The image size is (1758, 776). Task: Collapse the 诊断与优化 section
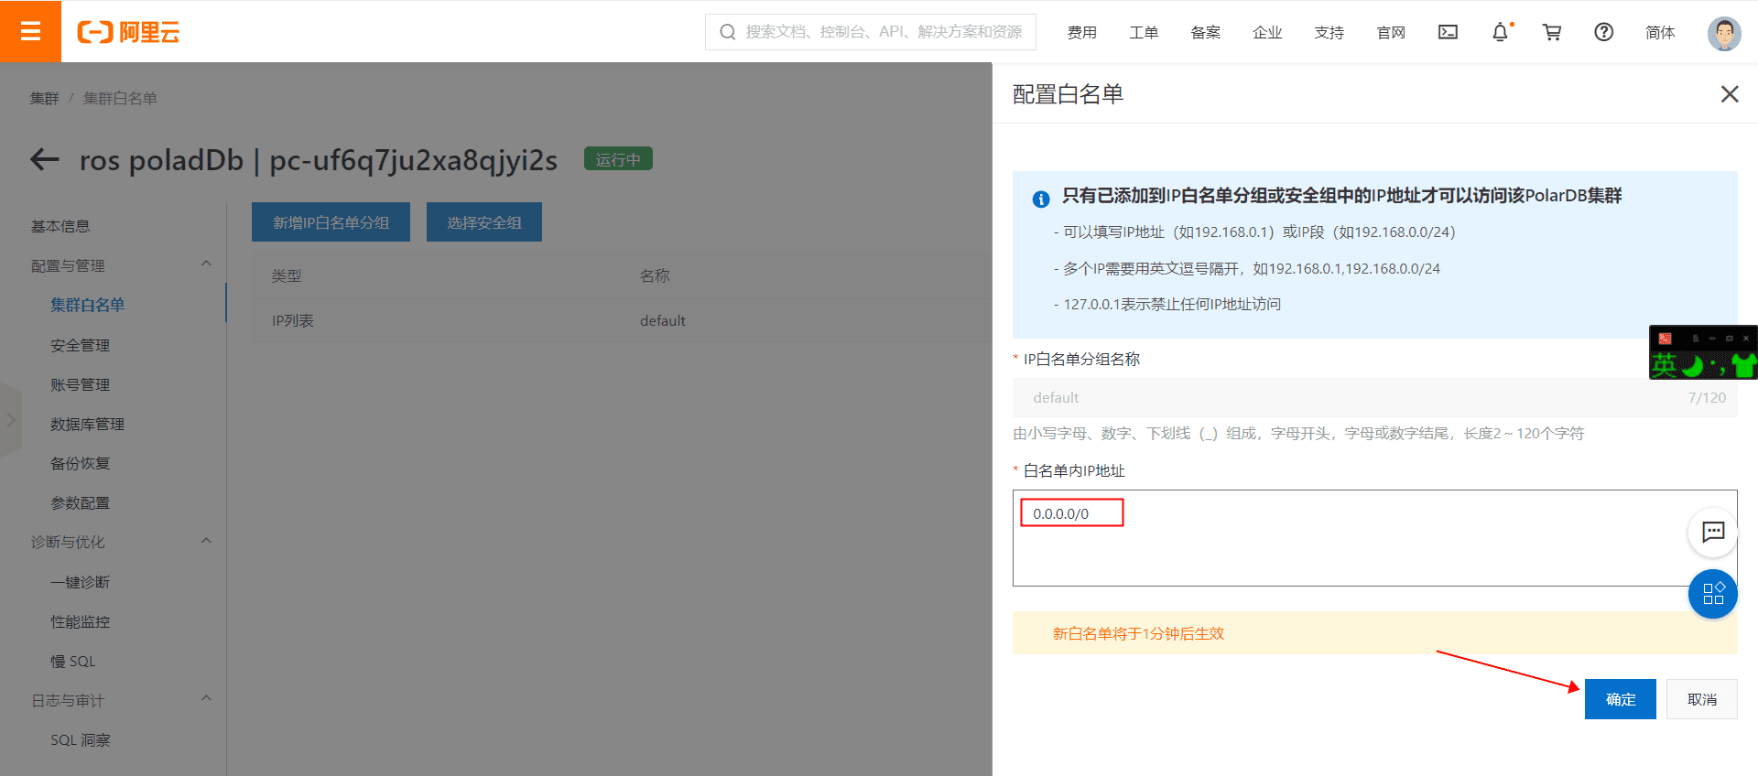[206, 541]
